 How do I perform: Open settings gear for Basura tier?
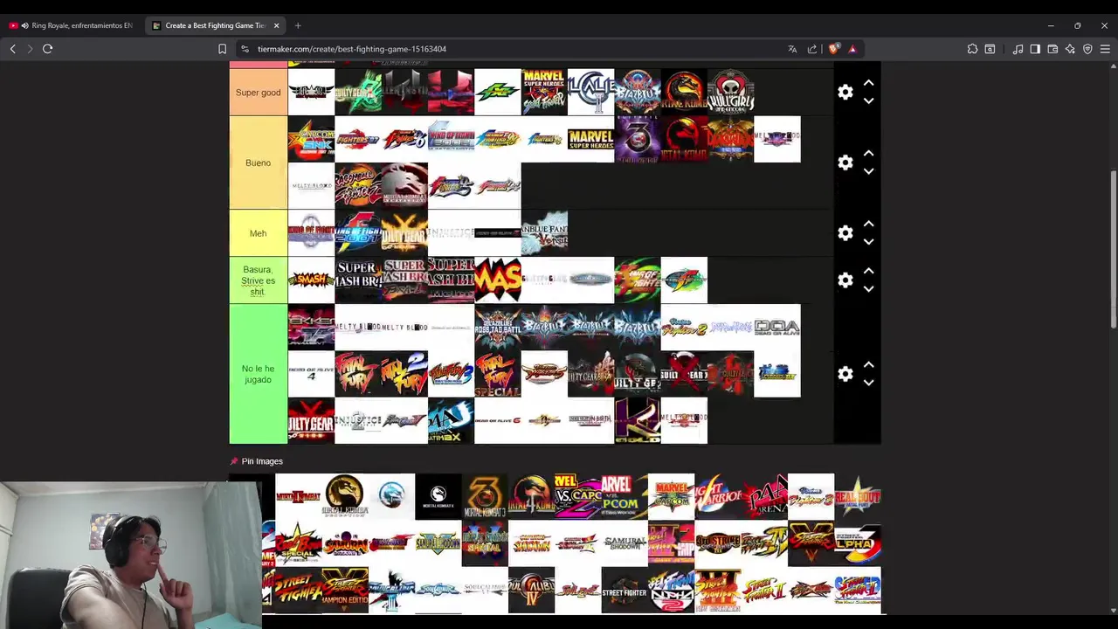(845, 280)
